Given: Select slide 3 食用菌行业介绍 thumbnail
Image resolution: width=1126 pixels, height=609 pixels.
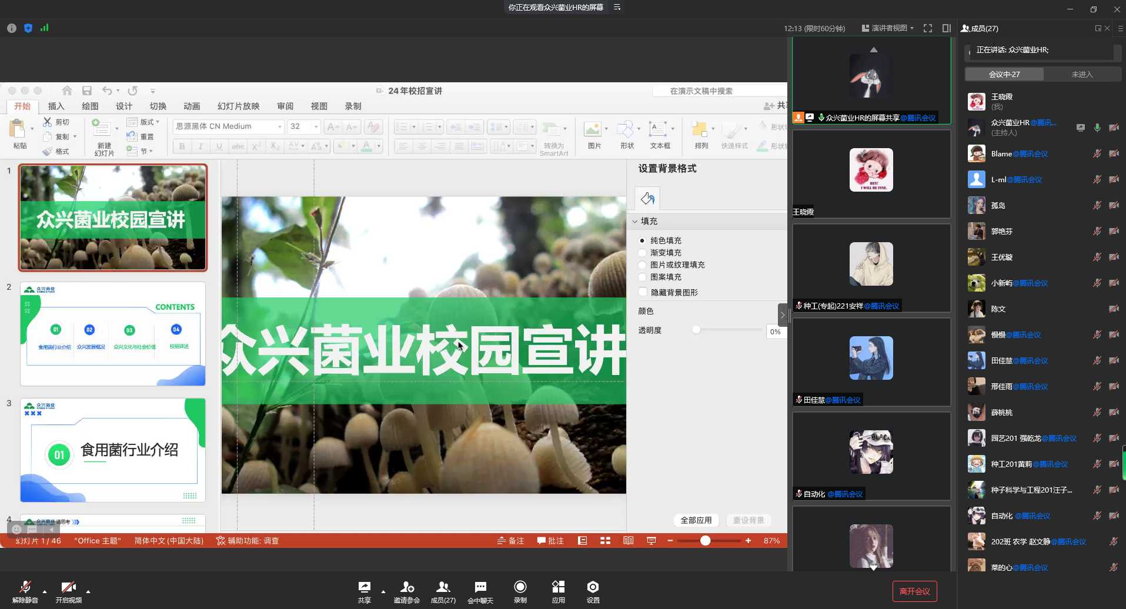Looking at the screenshot, I should (113, 450).
